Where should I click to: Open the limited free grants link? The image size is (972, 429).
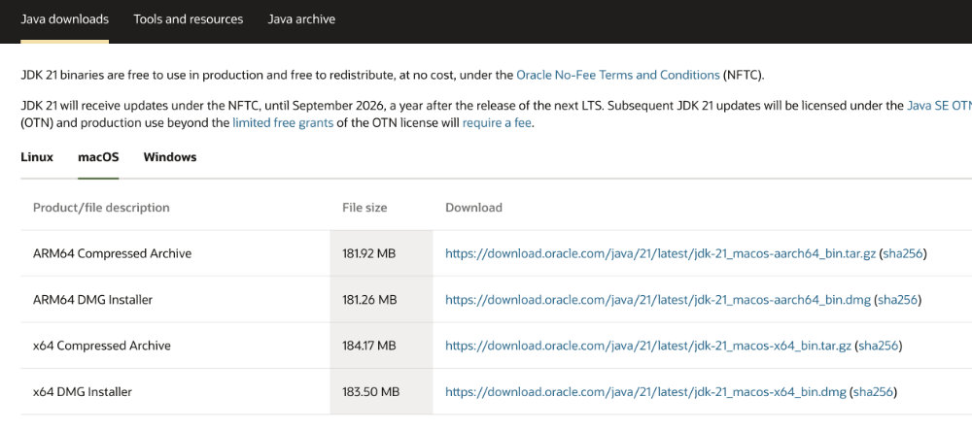pos(283,123)
